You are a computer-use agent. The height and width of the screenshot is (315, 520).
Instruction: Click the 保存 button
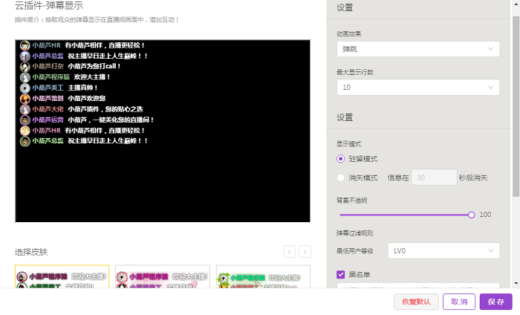(495, 302)
